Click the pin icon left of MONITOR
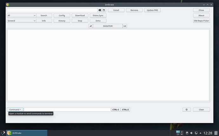The image size is (219, 136). [91, 26]
